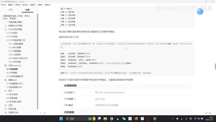Jump to outline heading 二、软硬件工作流程

[x=13, y=26]
